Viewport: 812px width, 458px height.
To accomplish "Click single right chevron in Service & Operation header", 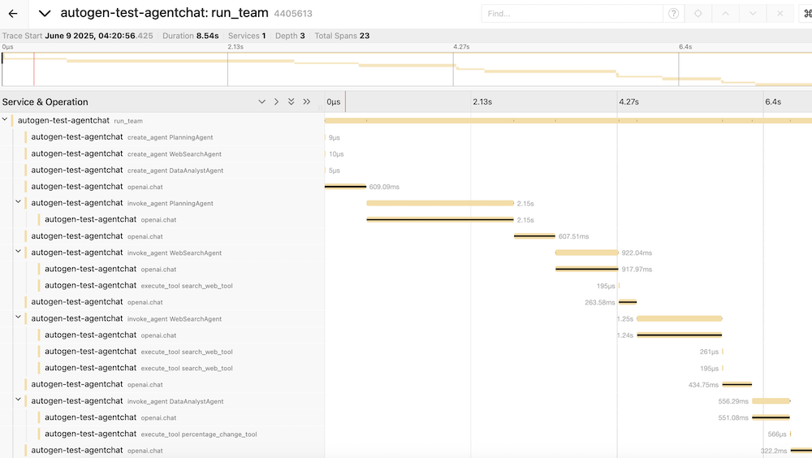I will click(276, 102).
